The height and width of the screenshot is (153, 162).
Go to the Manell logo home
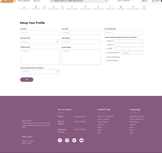click(x=8, y=2)
